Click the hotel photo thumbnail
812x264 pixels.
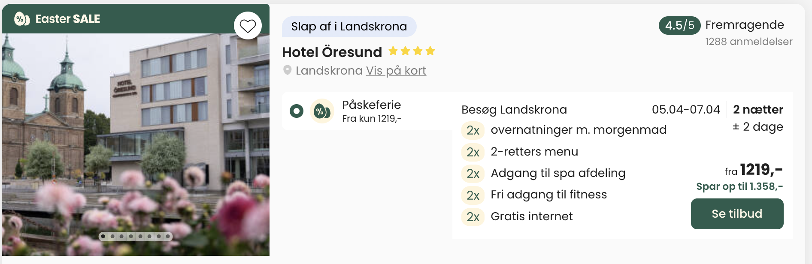click(x=136, y=141)
